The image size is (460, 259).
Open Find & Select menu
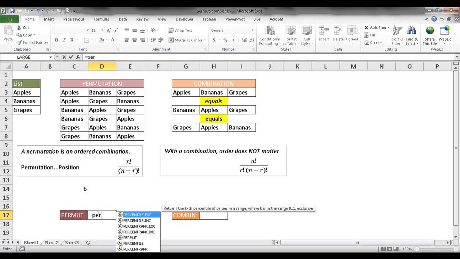411,36
